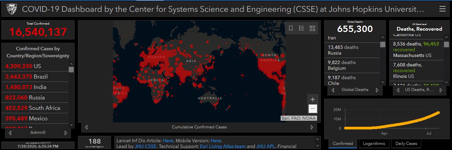The image size is (452, 150).
Task: Zoom in on the map
Action: 313,99
